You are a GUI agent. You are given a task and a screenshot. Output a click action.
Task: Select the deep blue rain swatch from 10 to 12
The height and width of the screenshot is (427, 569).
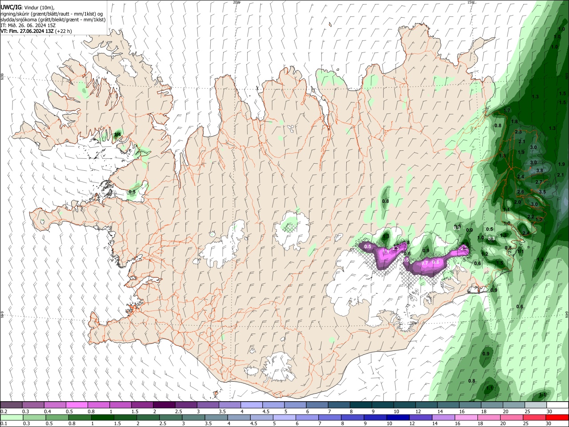[397, 418]
